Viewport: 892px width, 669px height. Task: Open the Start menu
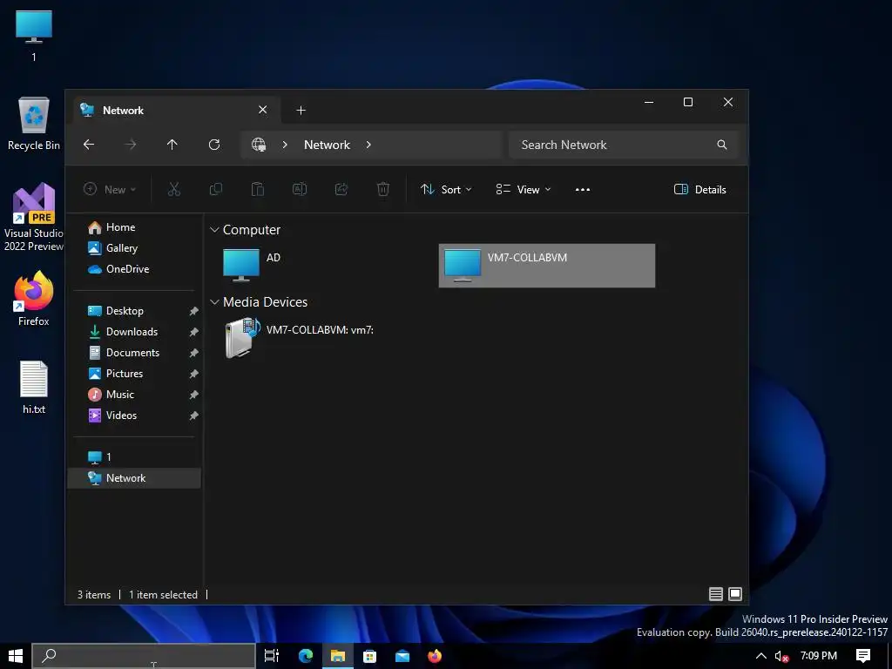16,656
